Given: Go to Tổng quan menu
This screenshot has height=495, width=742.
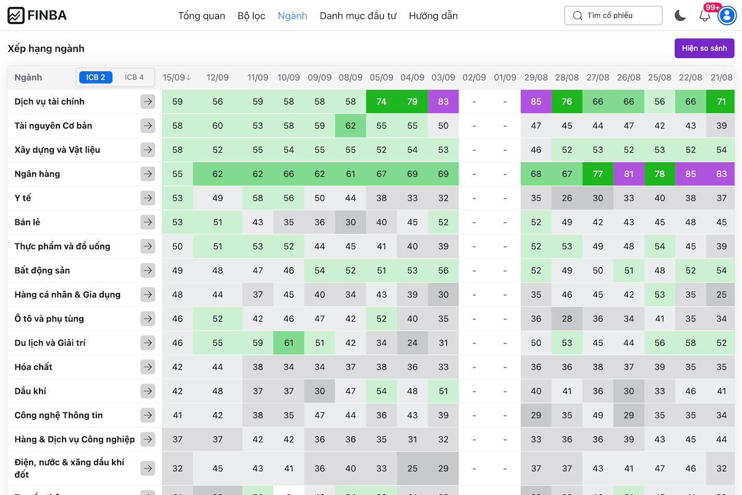Looking at the screenshot, I should pos(202,15).
